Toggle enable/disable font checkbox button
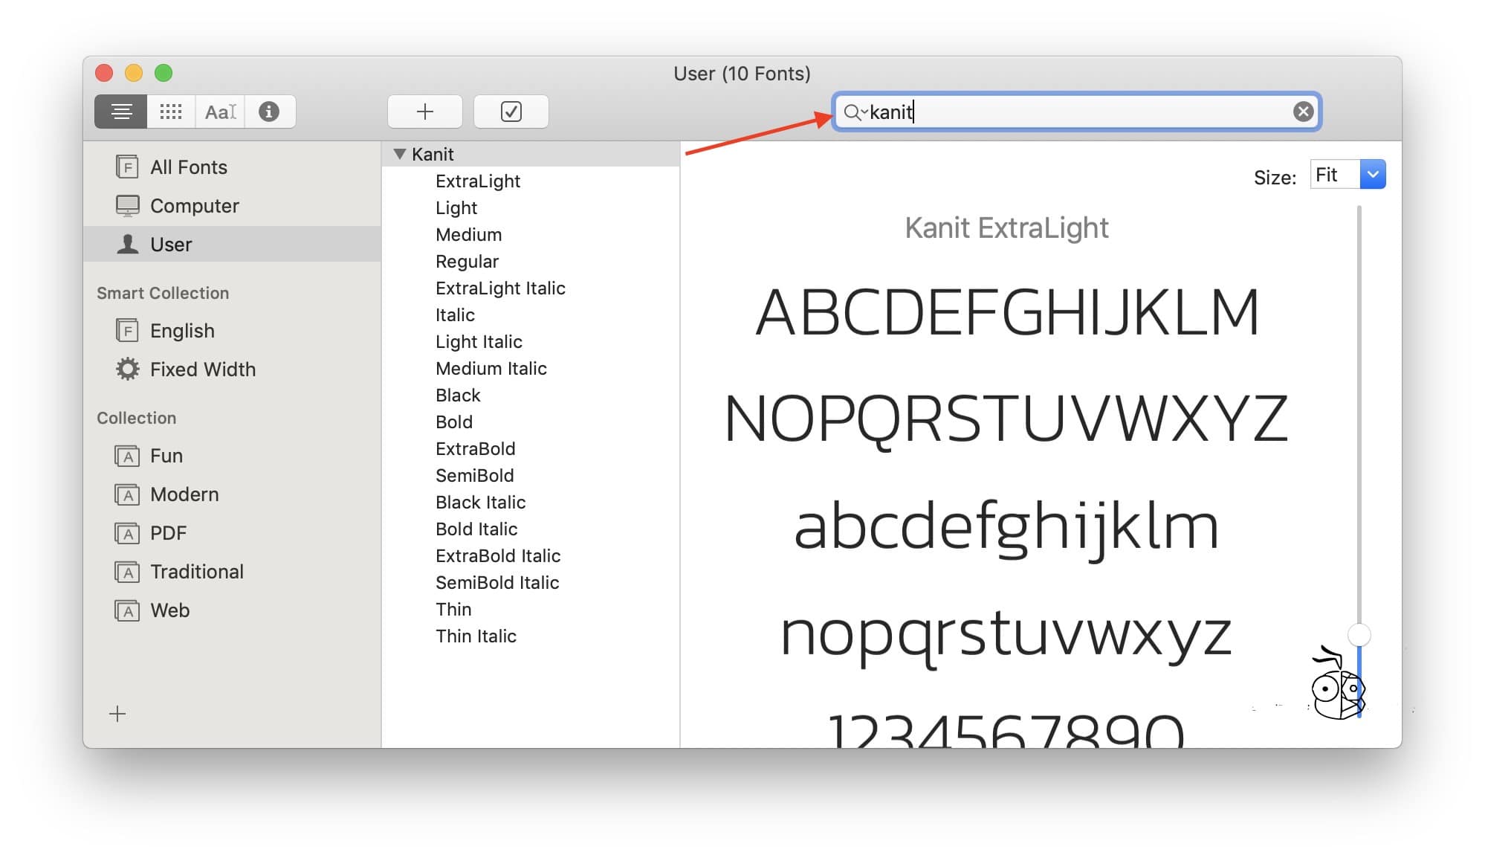 coord(511,112)
